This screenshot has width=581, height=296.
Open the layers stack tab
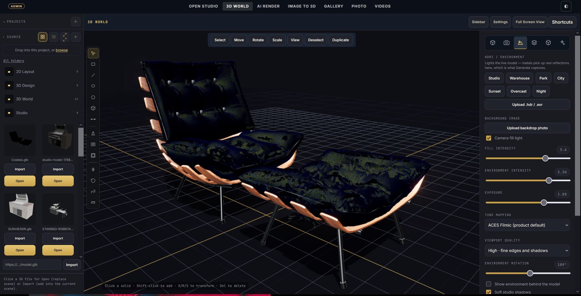point(534,43)
